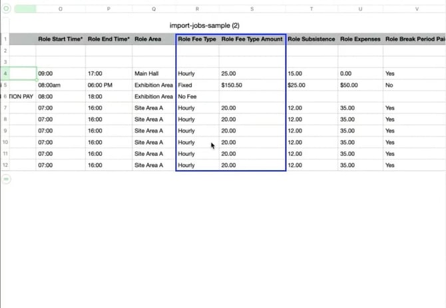Click the 06:00 PM end time cell
Image resolution: width=446 pixels, height=308 pixels.
tap(109, 85)
